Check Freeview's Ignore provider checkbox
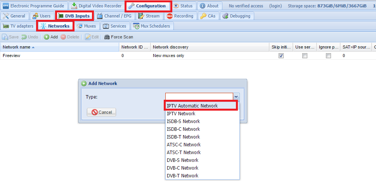This screenshot has width=376, height=184. pyautogui.click(x=329, y=56)
